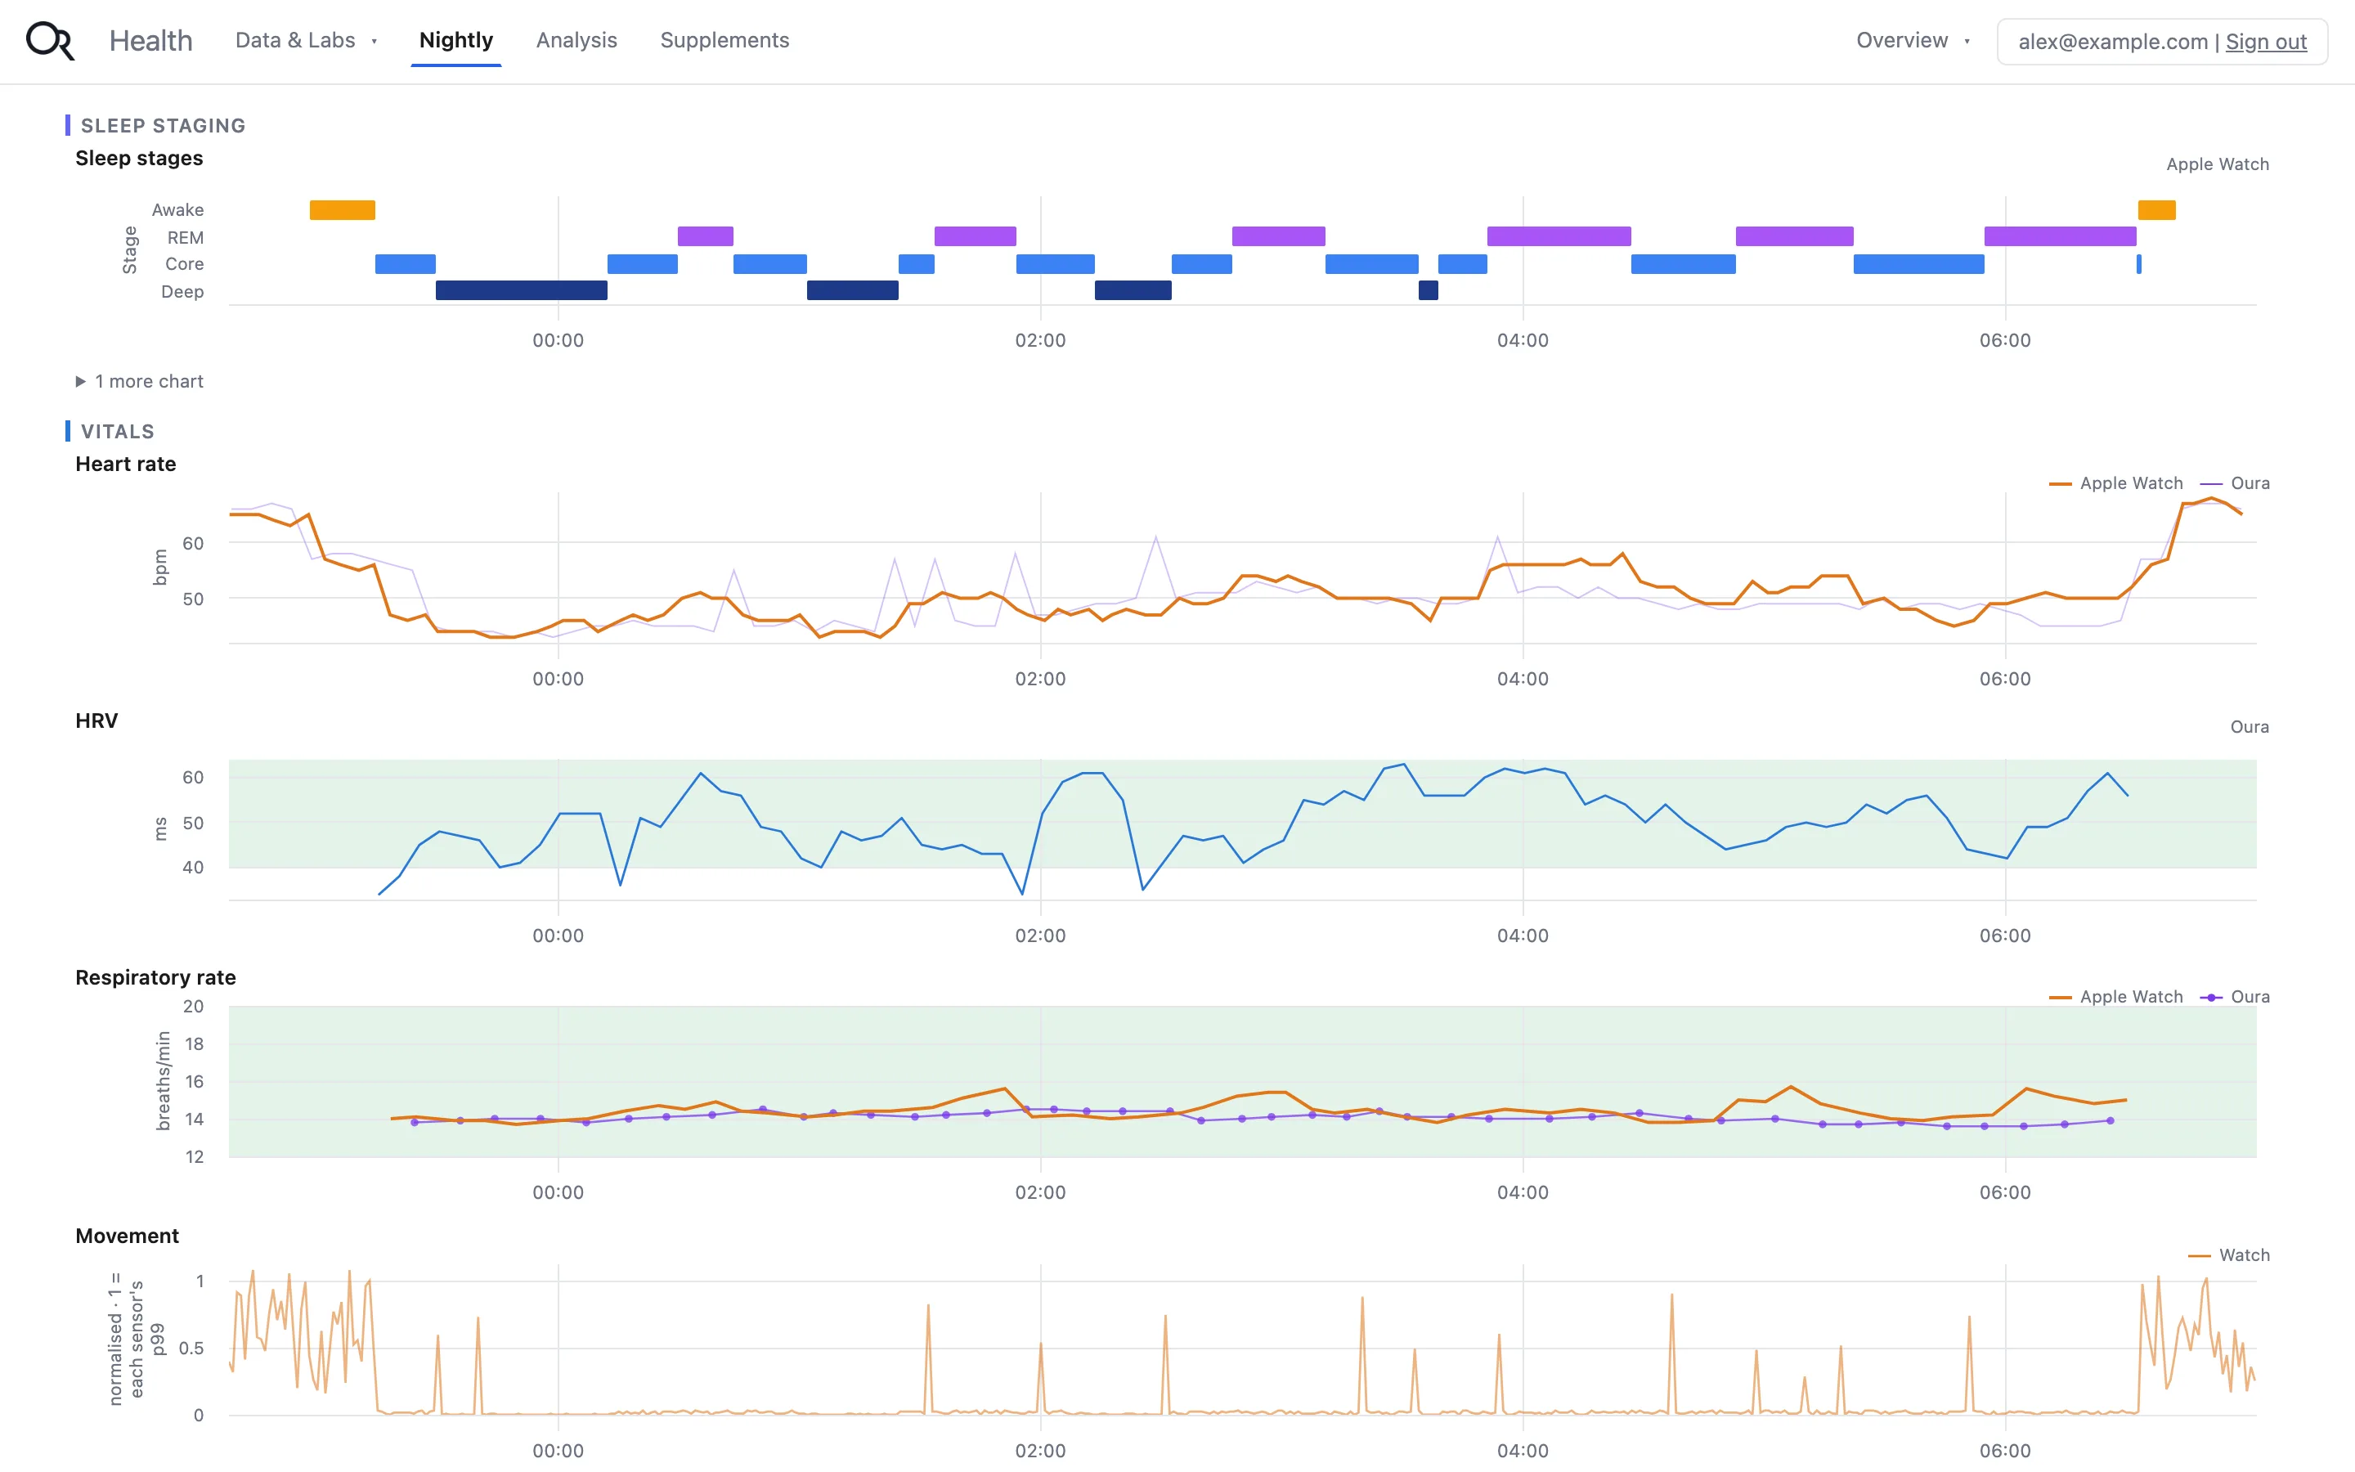
Task: Expand the '1 more chart' disclosure
Action: point(139,382)
